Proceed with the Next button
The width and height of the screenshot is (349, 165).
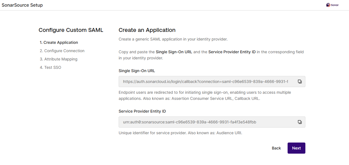tap(296, 148)
